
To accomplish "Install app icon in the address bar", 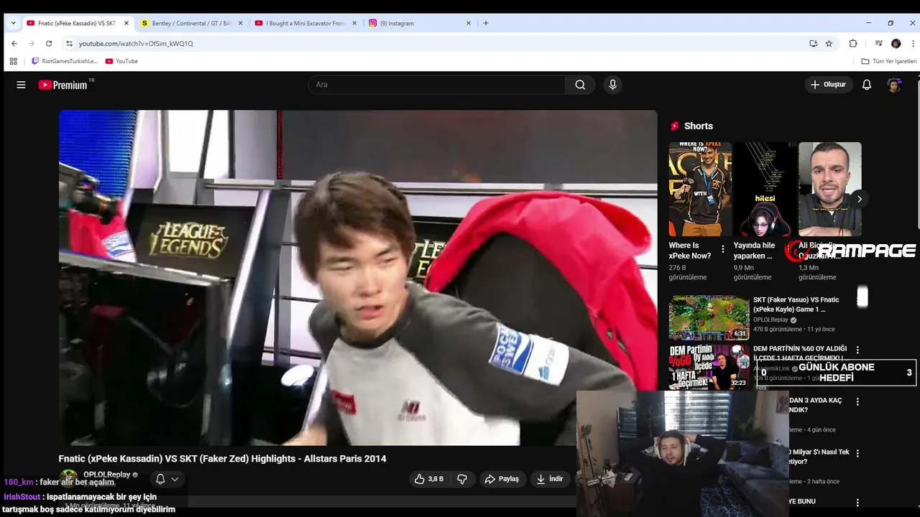I will pos(814,43).
